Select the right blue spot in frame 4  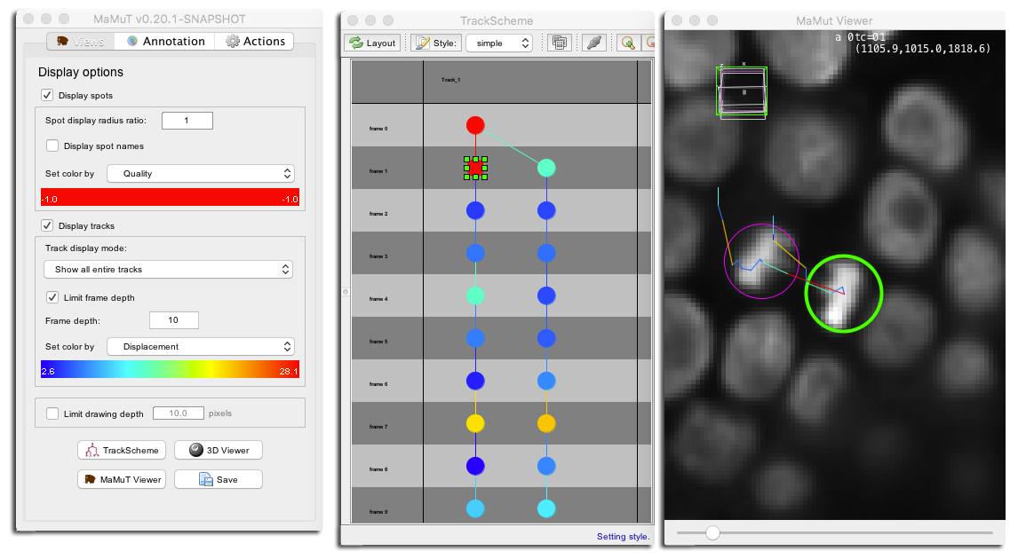point(546,295)
